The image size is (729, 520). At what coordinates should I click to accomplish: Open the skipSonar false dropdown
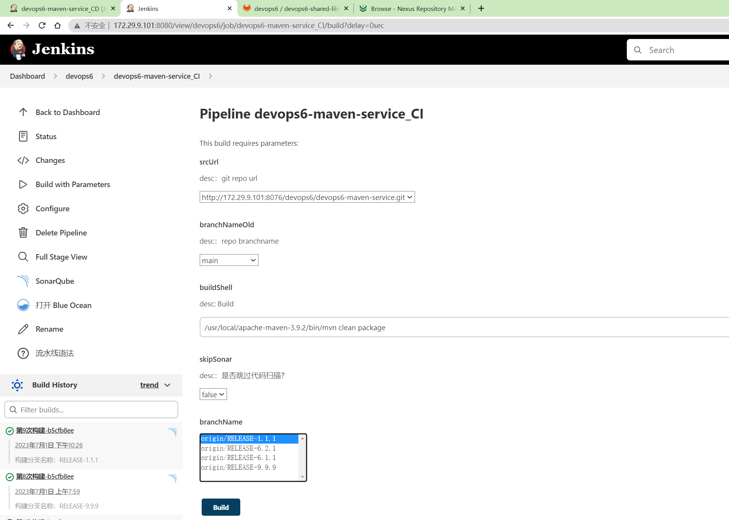point(213,394)
